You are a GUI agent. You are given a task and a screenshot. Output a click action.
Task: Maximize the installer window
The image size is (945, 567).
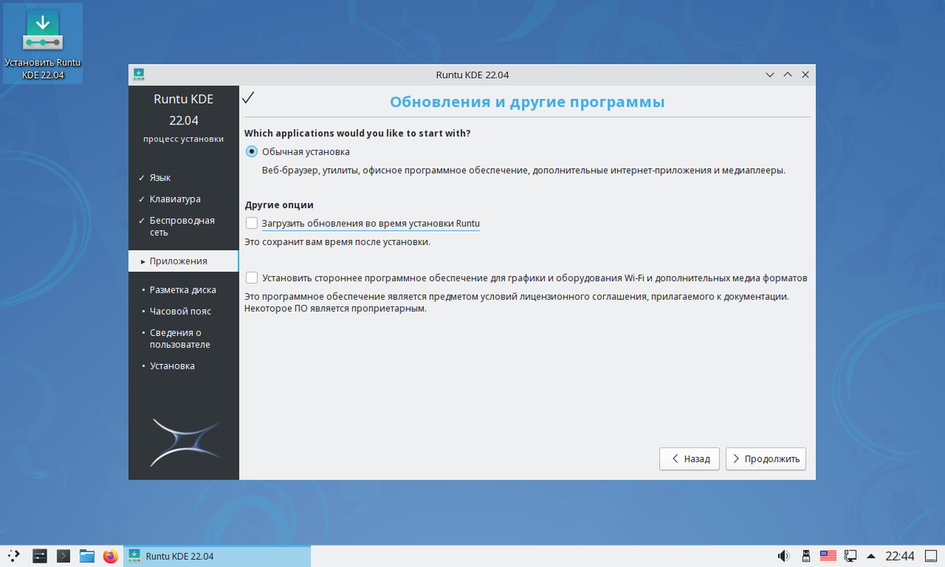[x=787, y=75]
